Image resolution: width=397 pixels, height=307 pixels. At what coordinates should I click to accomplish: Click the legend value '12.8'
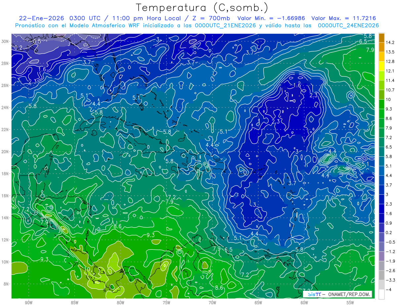[x=390, y=62]
